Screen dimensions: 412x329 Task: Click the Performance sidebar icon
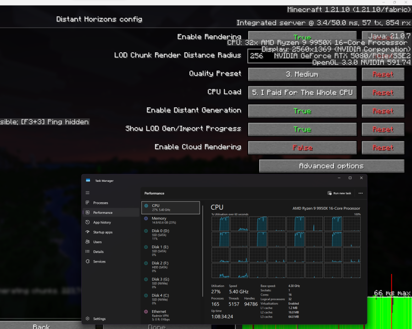click(x=88, y=212)
